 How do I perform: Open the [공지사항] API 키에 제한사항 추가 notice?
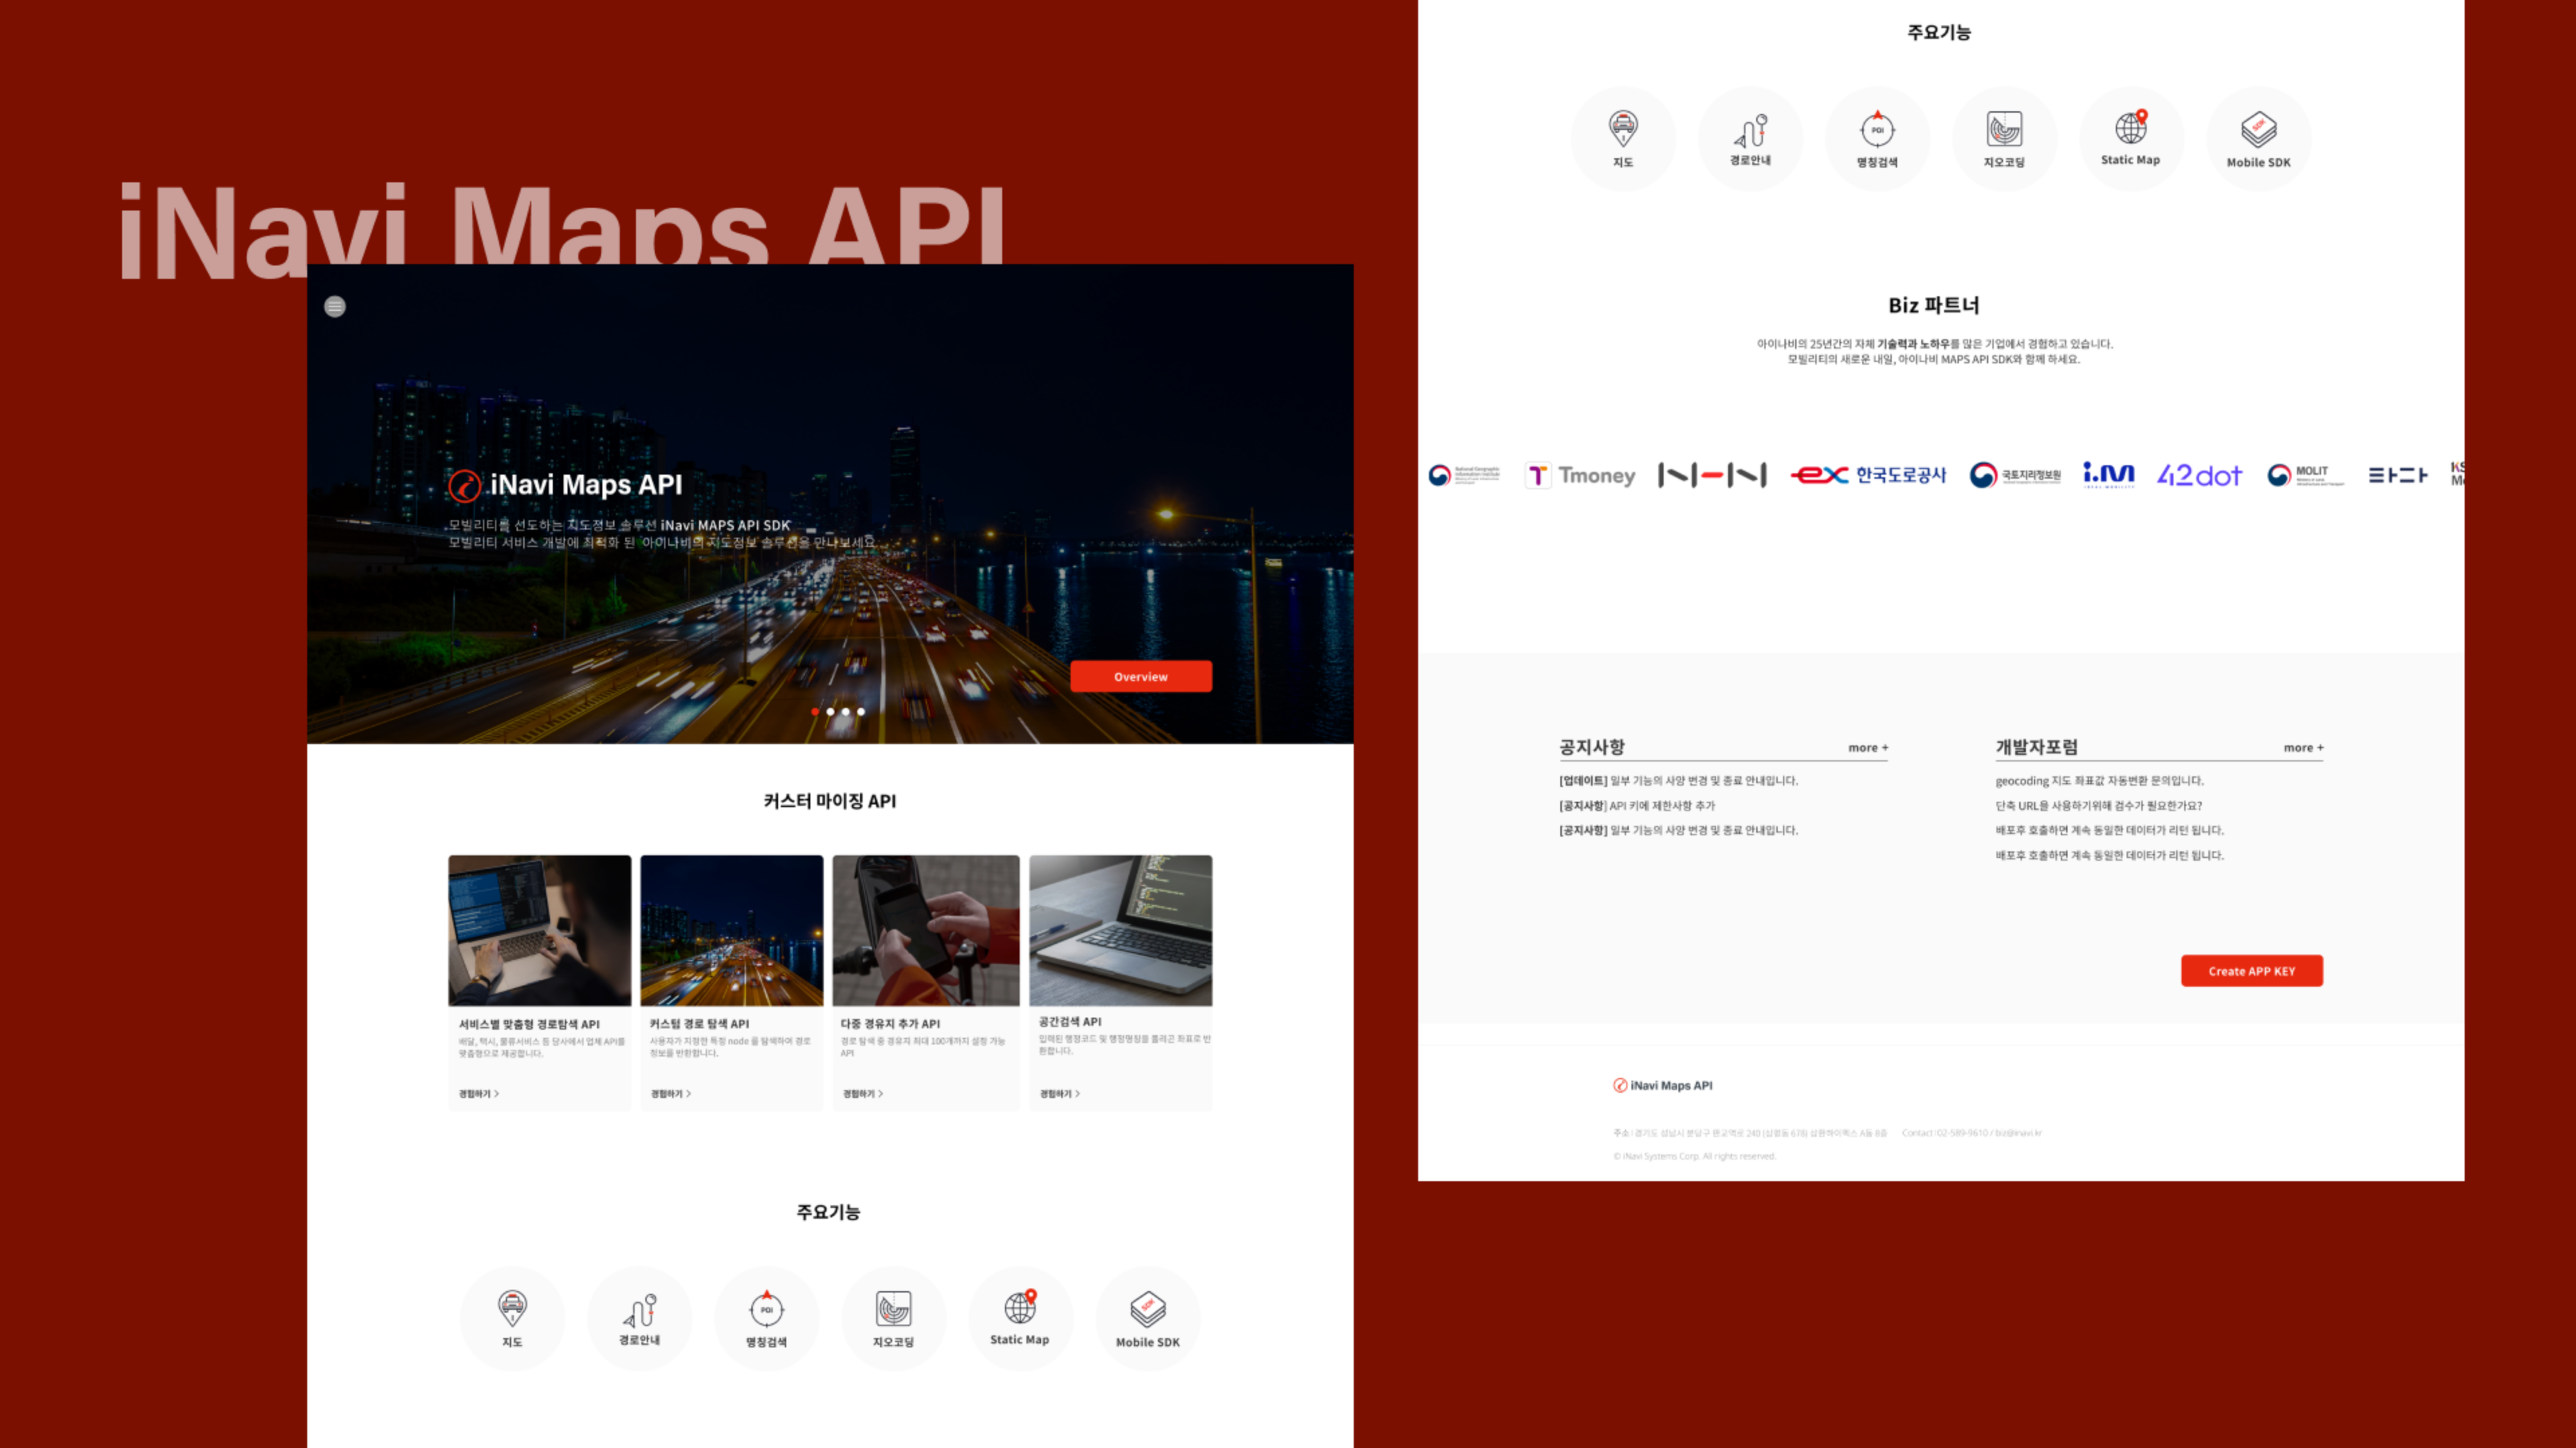[1637, 805]
